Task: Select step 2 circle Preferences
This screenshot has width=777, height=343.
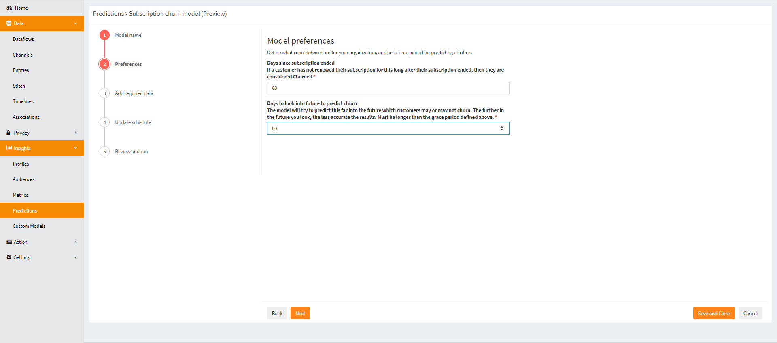Action: click(104, 64)
